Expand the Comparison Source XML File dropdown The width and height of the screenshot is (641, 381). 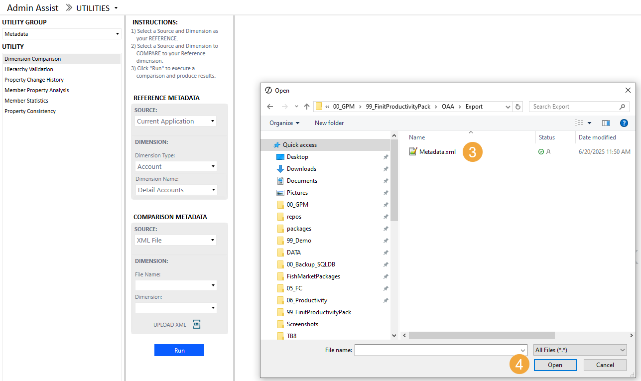coord(175,240)
